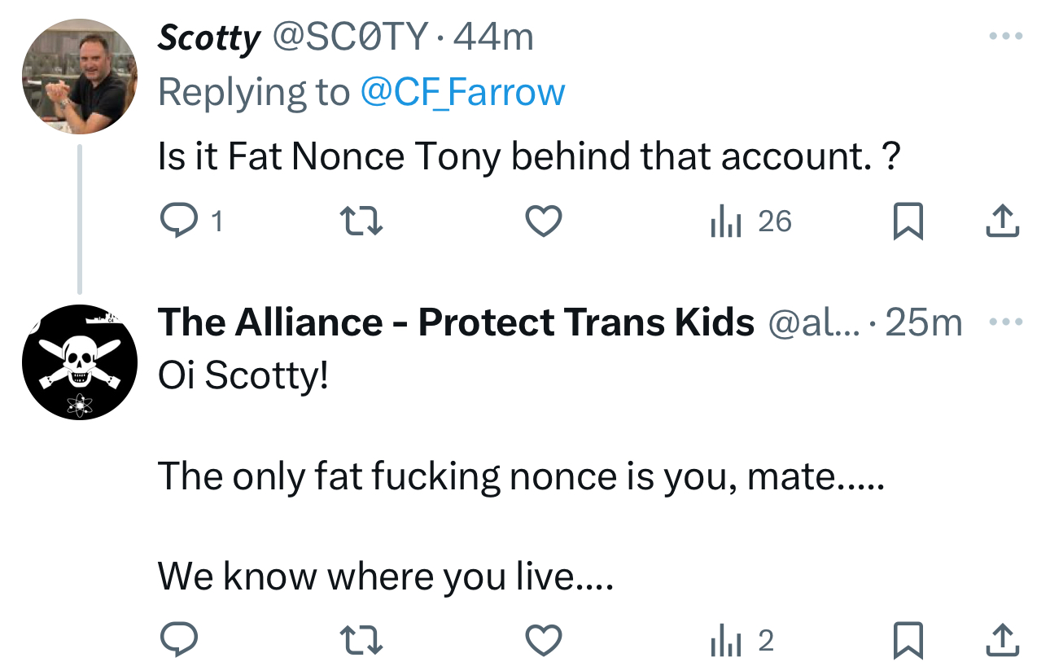Bookmark Scotty's tweet

pos(908,221)
